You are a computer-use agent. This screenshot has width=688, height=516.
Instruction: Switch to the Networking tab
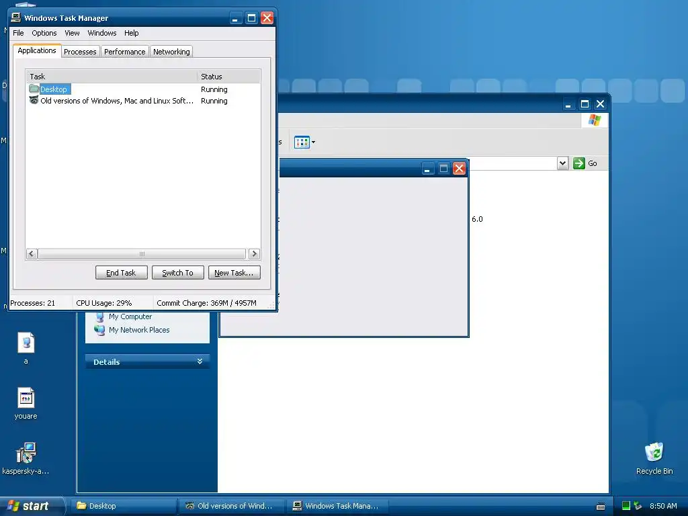(x=171, y=52)
